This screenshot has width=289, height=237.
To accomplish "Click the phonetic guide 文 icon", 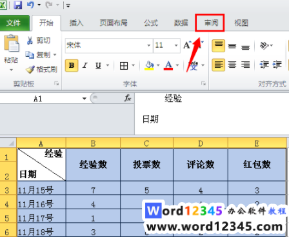I will [194, 65].
